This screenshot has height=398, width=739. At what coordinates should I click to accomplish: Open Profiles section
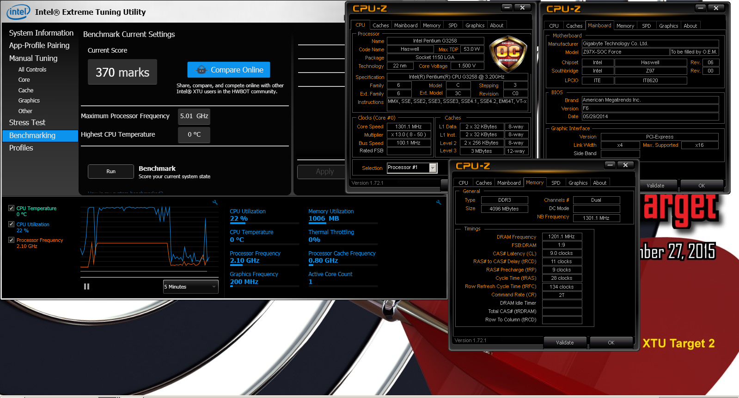tap(21, 148)
